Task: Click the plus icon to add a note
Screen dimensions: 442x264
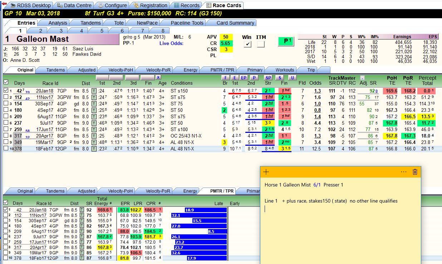Action: pos(266,172)
